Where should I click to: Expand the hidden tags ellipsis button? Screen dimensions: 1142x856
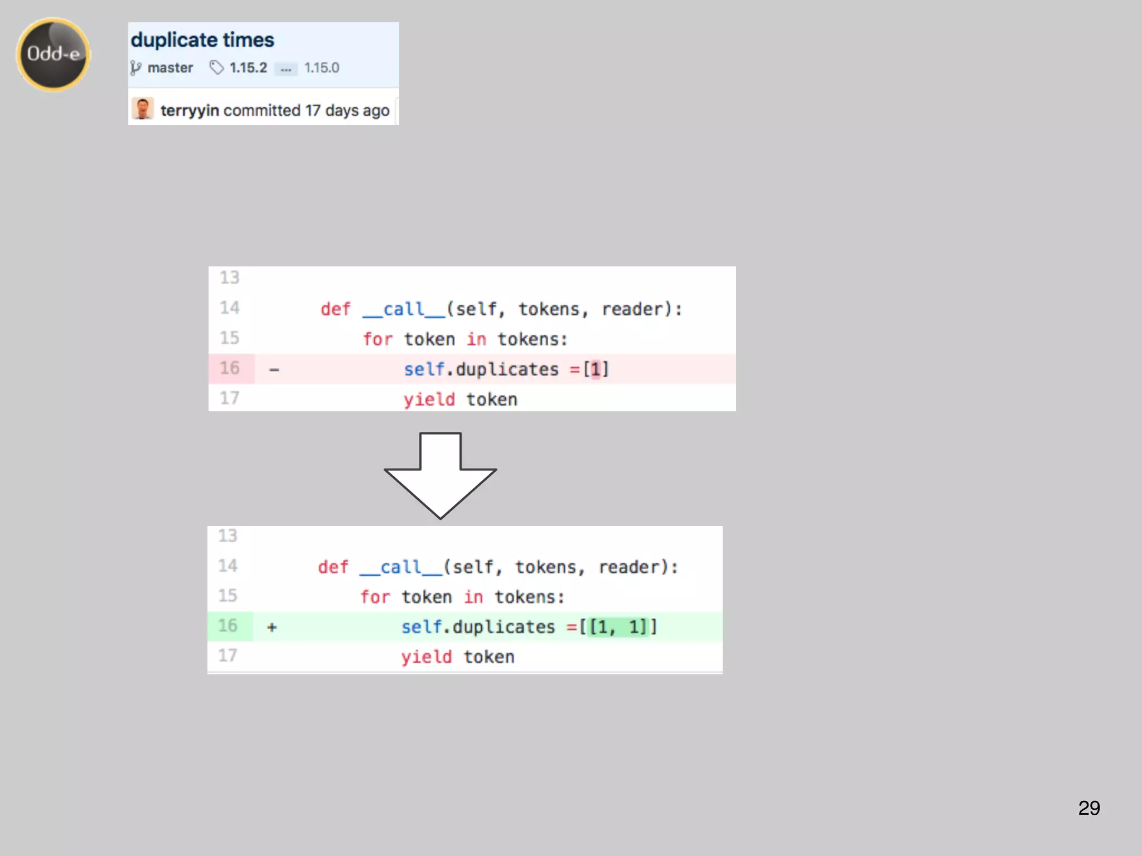pyautogui.click(x=285, y=69)
